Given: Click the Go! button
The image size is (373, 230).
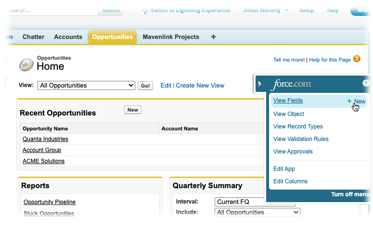Looking at the screenshot, I should pyautogui.click(x=145, y=86).
